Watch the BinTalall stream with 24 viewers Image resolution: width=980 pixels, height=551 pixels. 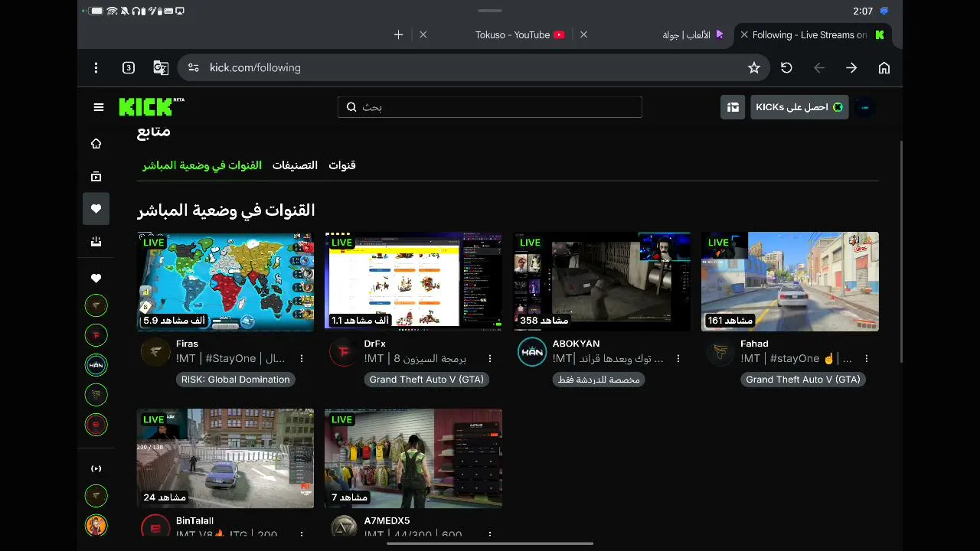pyautogui.click(x=225, y=458)
